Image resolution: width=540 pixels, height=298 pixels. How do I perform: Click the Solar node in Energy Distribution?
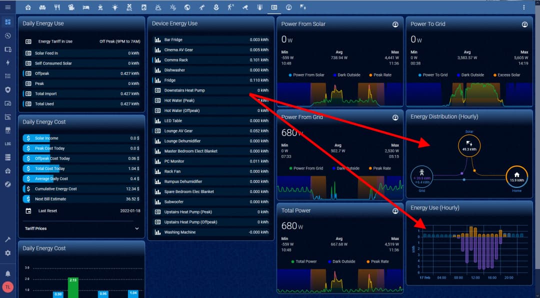point(469,145)
